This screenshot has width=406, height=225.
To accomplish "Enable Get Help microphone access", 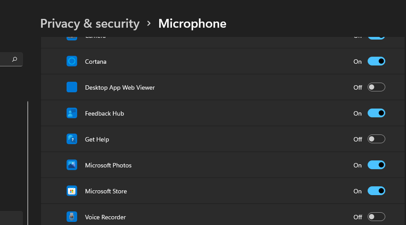I will pos(376,139).
